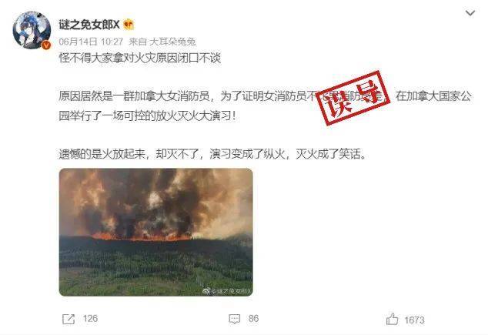488x335 pixels.
Task: Click the repost share icon
Action: tap(69, 319)
